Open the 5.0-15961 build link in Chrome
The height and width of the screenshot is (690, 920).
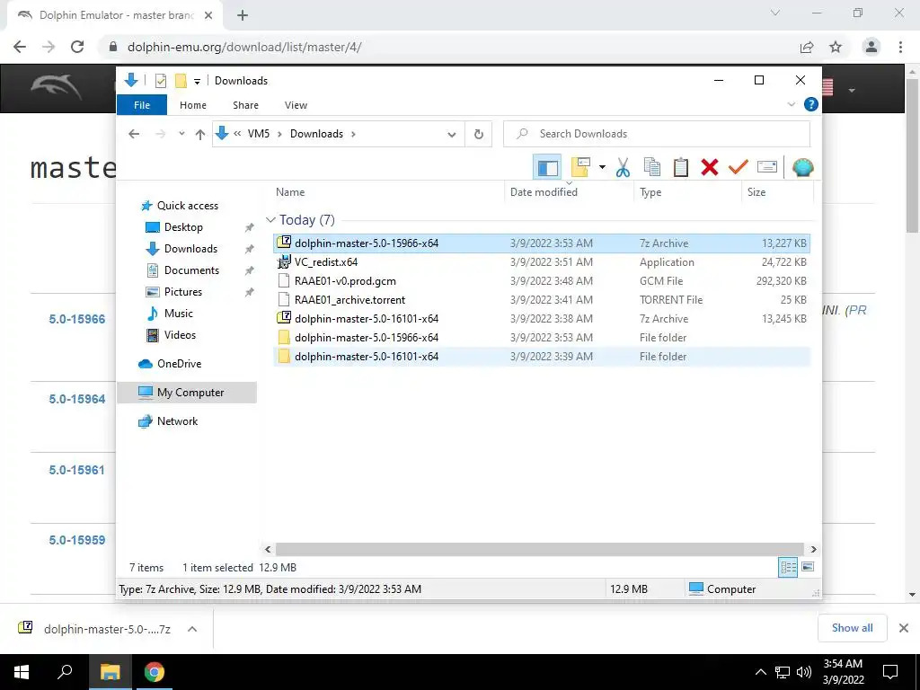[76, 470]
